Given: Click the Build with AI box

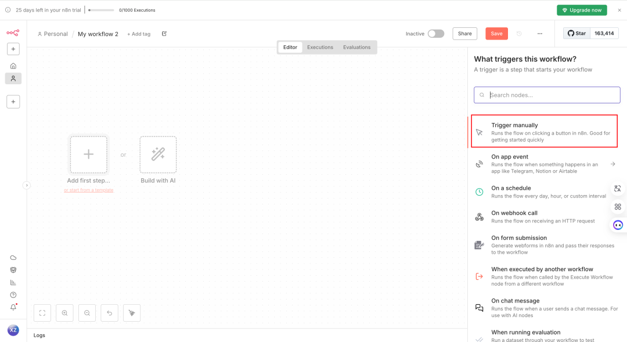Looking at the screenshot, I should [158, 154].
